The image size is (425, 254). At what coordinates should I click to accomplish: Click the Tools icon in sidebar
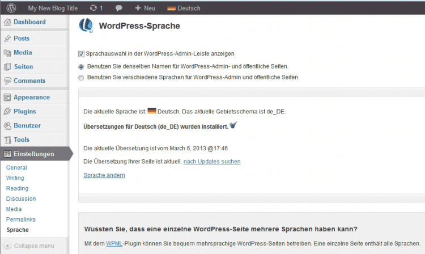point(7,140)
